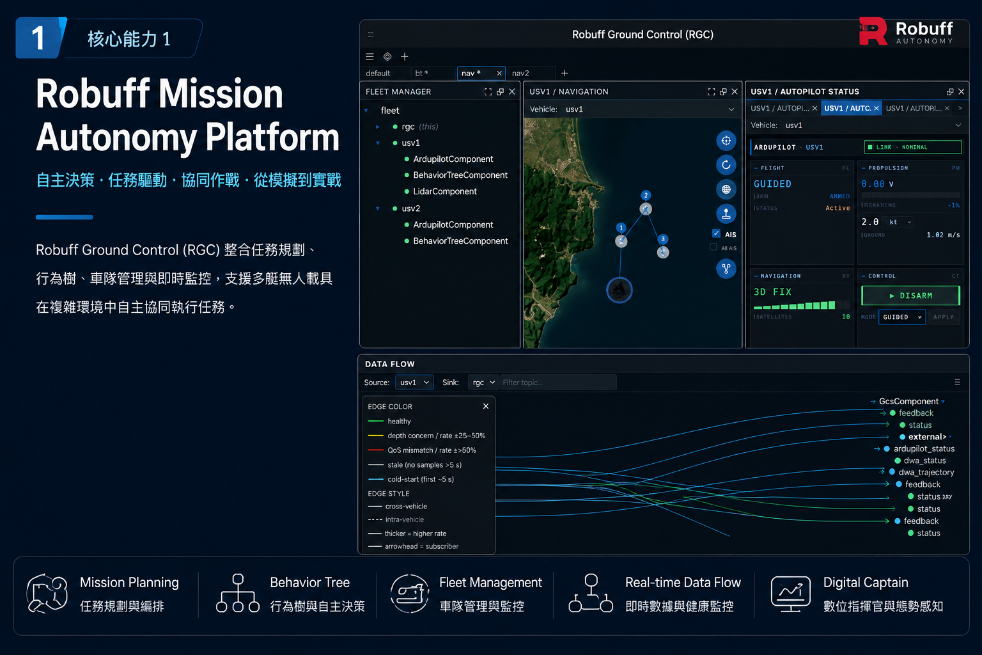The width and height of the screenshot is (982, 655).
Task: Select waypoint 1 marker on map
Action: click(621, 241)
